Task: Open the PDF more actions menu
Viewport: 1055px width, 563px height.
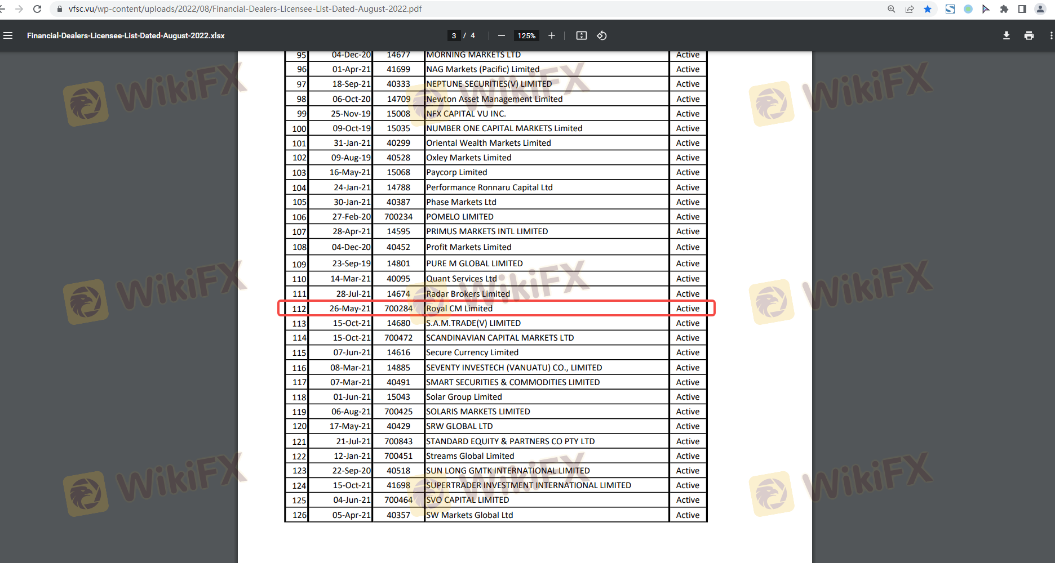Action: click(x=1050, y=35)
